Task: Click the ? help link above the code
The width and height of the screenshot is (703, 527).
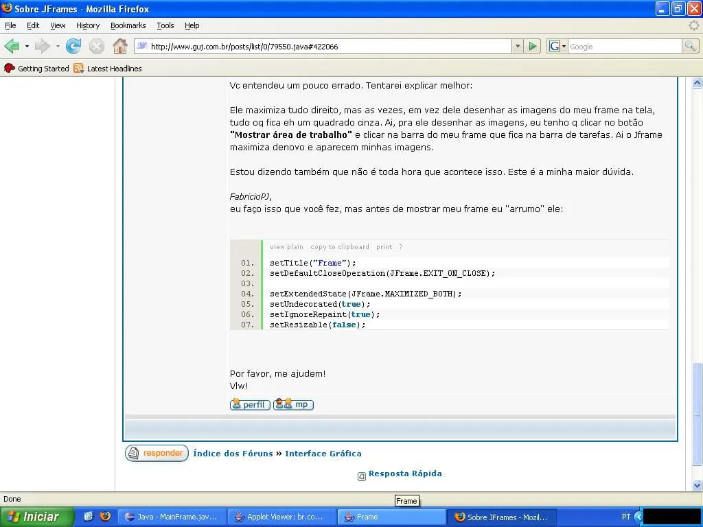Action: point(401,247)
